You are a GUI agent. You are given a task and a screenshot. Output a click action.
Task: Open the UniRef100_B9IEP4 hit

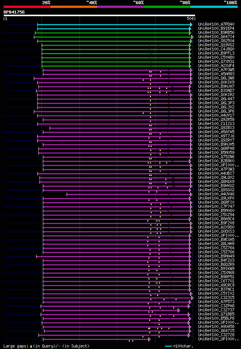216,29
